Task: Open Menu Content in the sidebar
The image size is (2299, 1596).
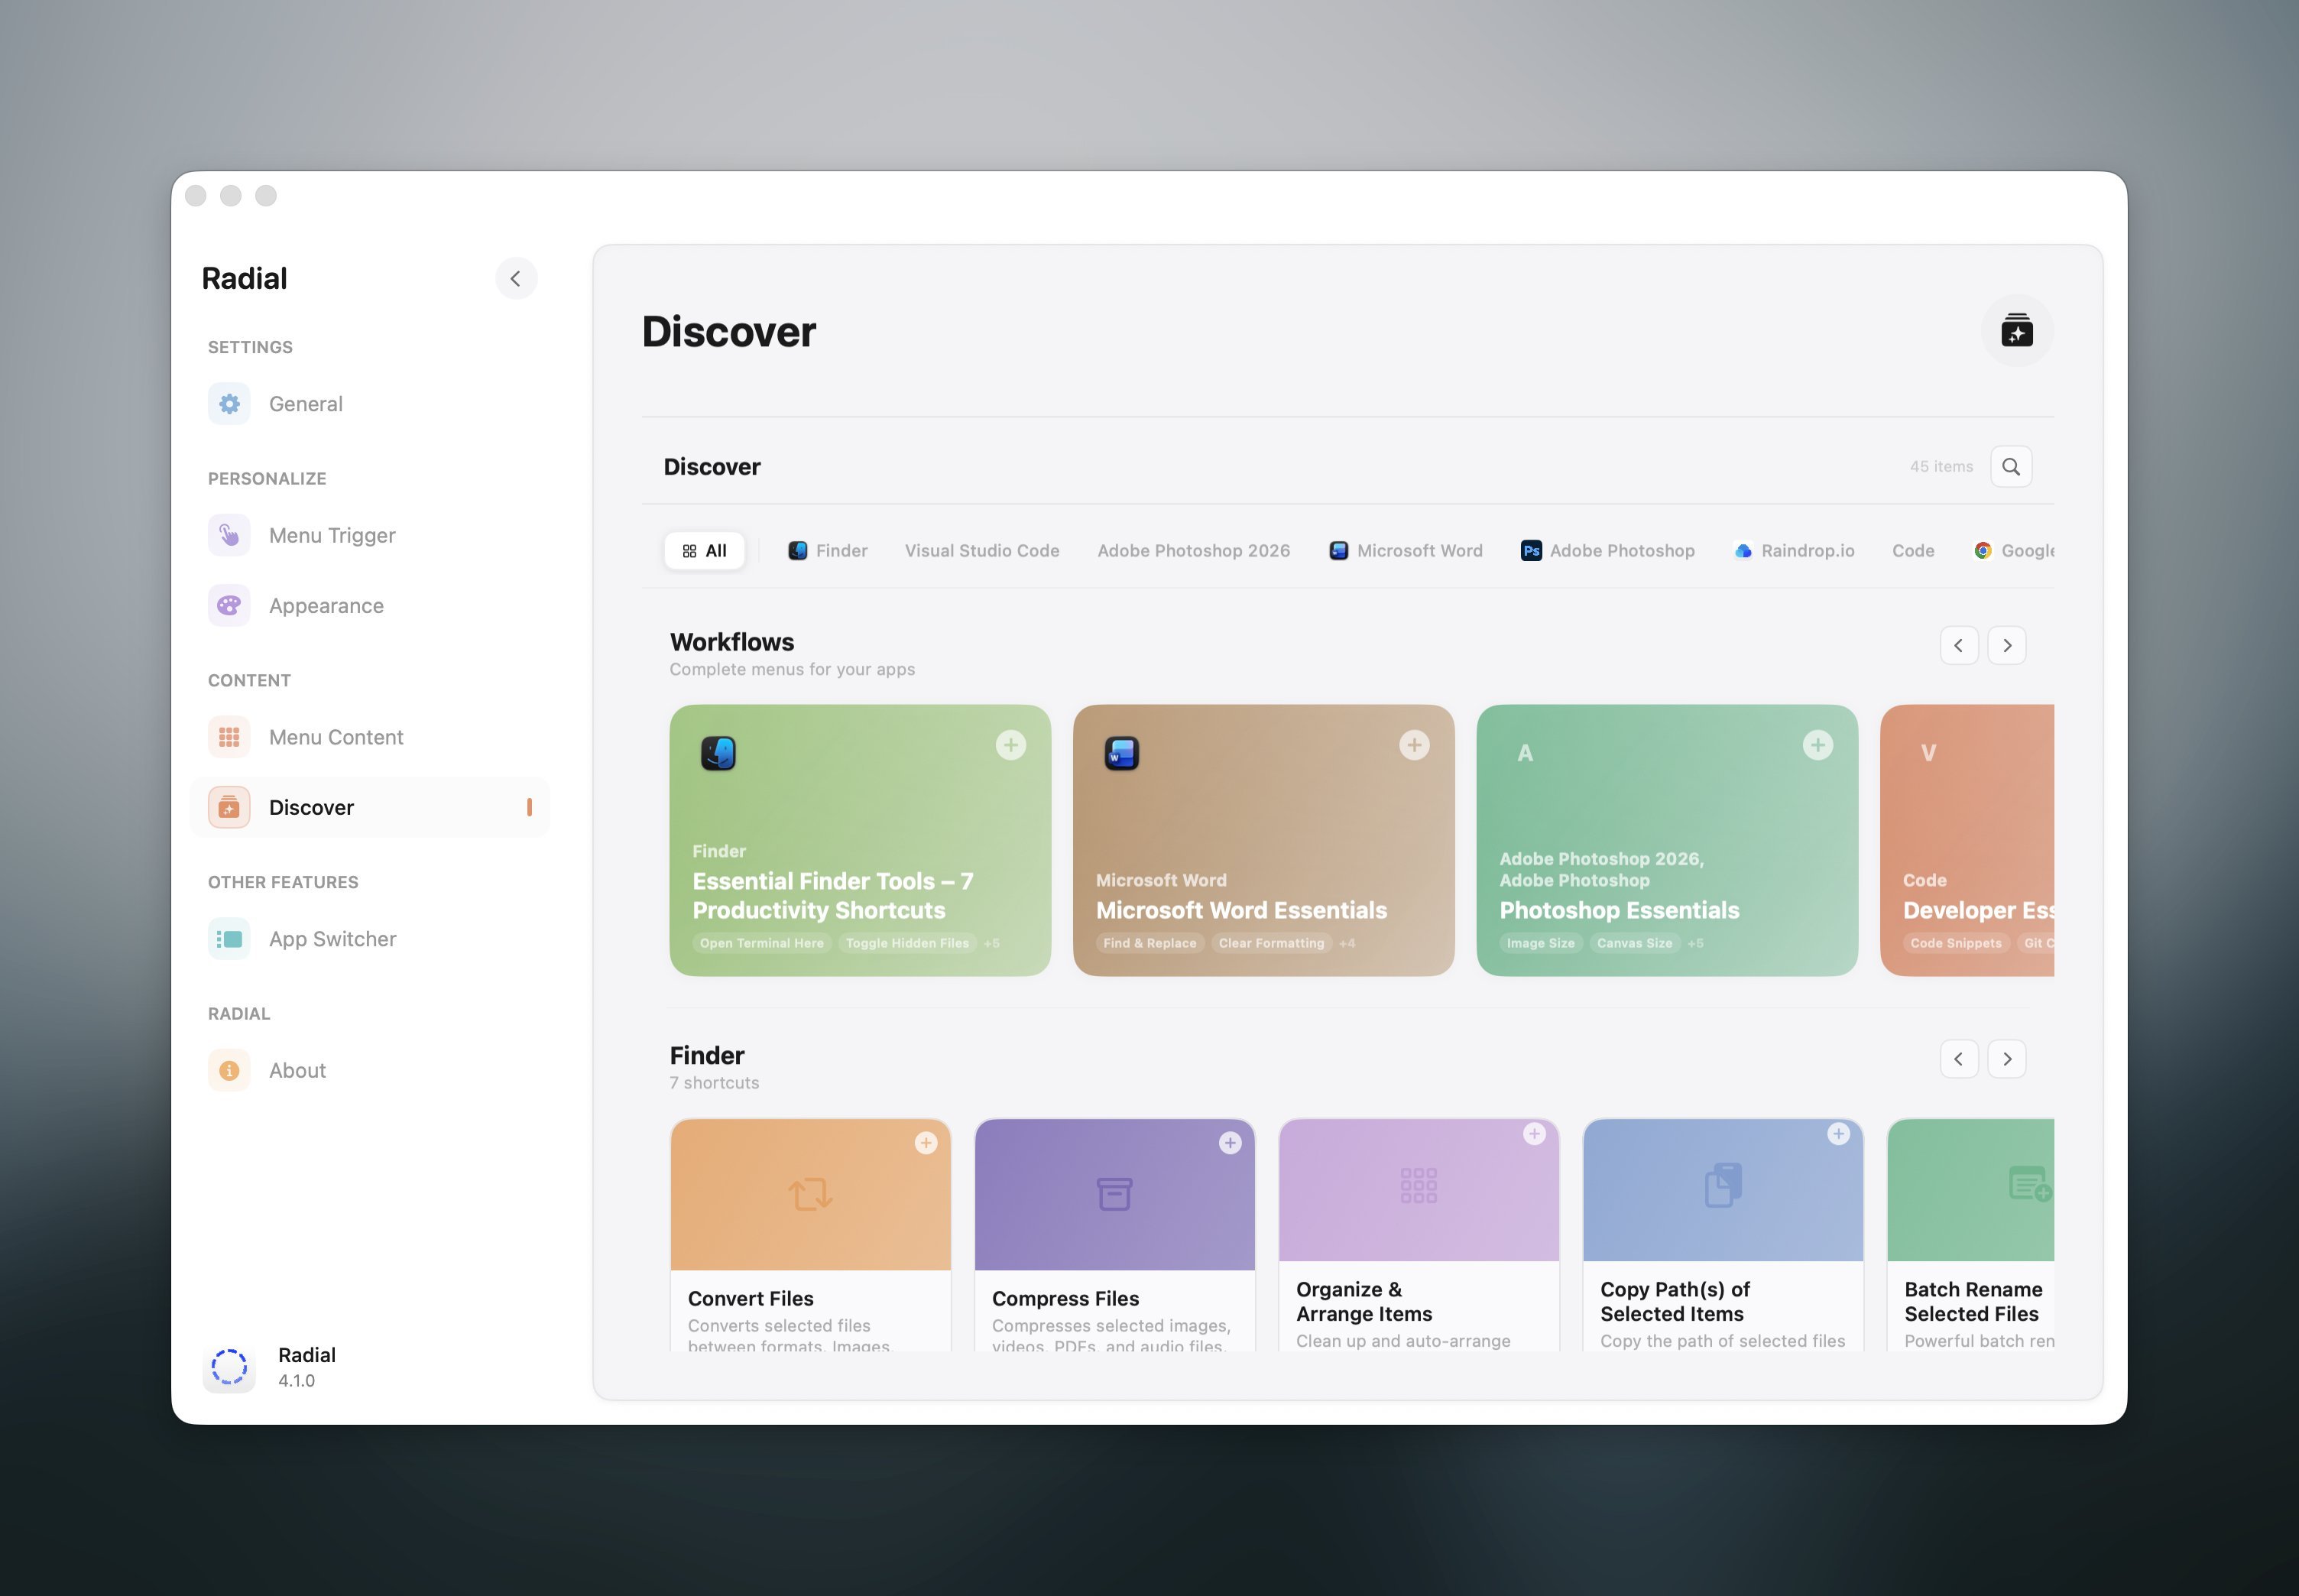Action: (x=229, y=737)
